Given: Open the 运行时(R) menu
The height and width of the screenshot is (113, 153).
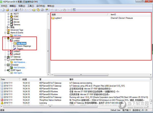Looking at the screenshot, I should tap(41, 6).
